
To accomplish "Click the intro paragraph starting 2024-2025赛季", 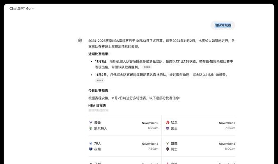I will (x=161, y=43).
